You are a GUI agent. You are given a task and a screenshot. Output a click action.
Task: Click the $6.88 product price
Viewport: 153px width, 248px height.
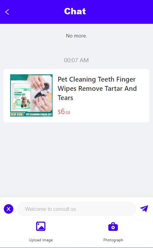pyautogui.click(x=64, y=112)
